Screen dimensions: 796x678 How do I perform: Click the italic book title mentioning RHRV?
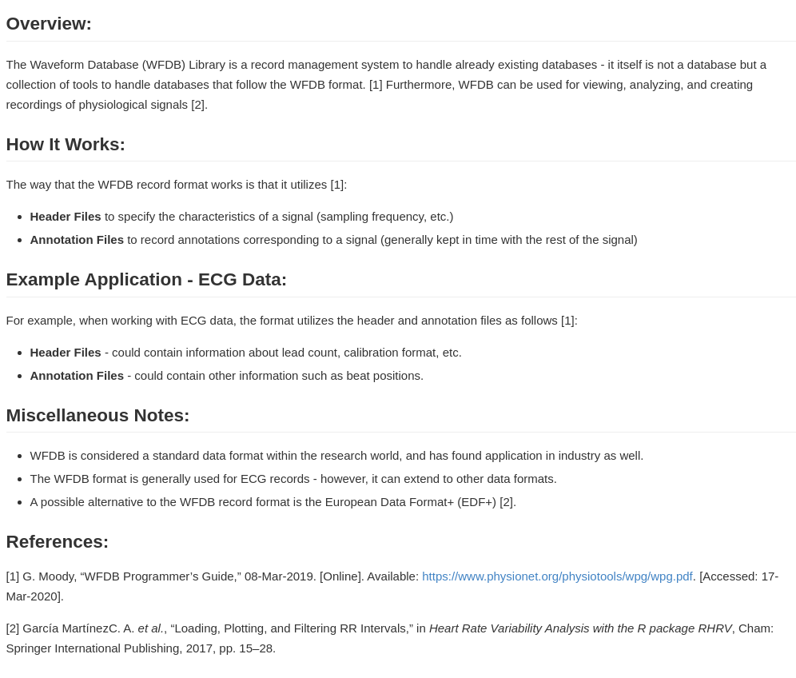click(x=580, y=628)
